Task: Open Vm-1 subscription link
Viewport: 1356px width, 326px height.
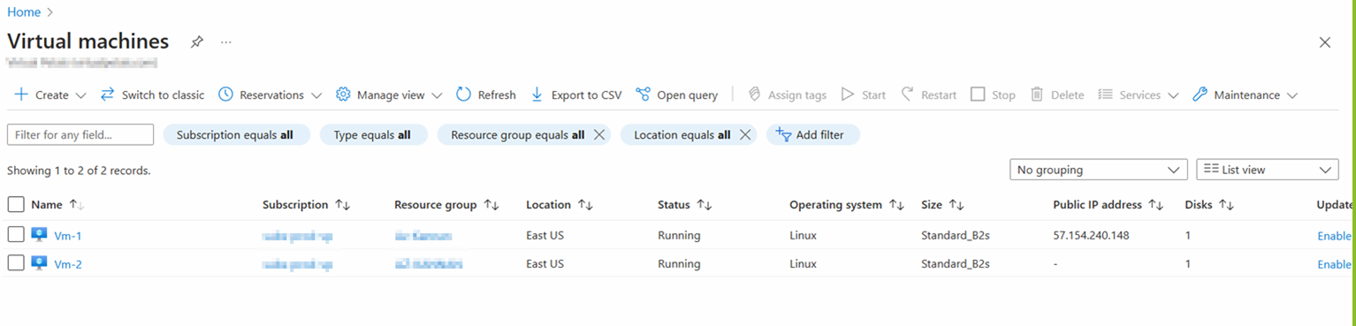Action: pos(297,236)
